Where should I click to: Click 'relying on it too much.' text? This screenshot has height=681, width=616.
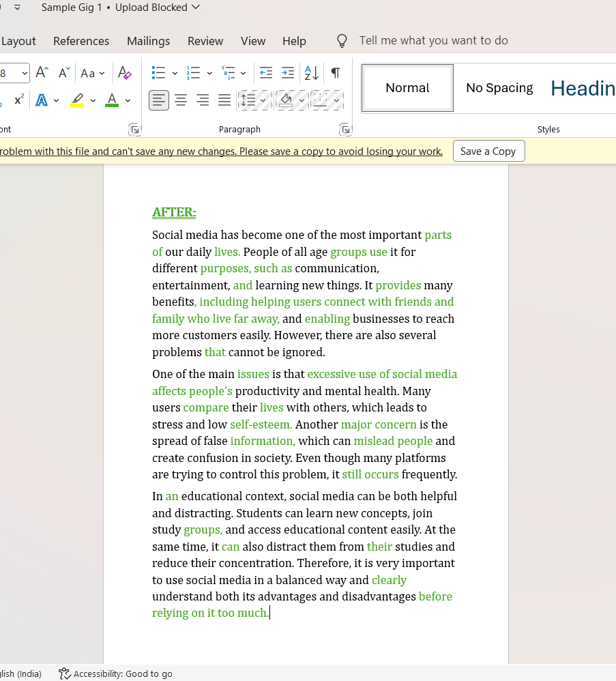click(x=211, y=613)
